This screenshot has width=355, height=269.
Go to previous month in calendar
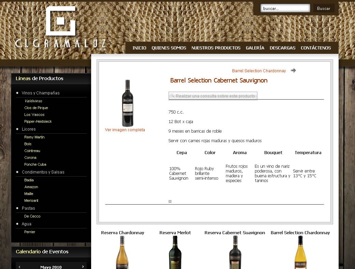click(19, 267)
